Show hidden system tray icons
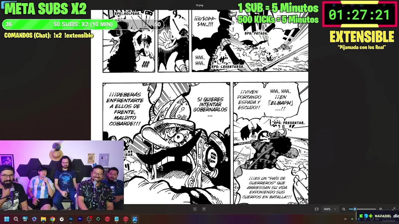 tap(345, 219)
